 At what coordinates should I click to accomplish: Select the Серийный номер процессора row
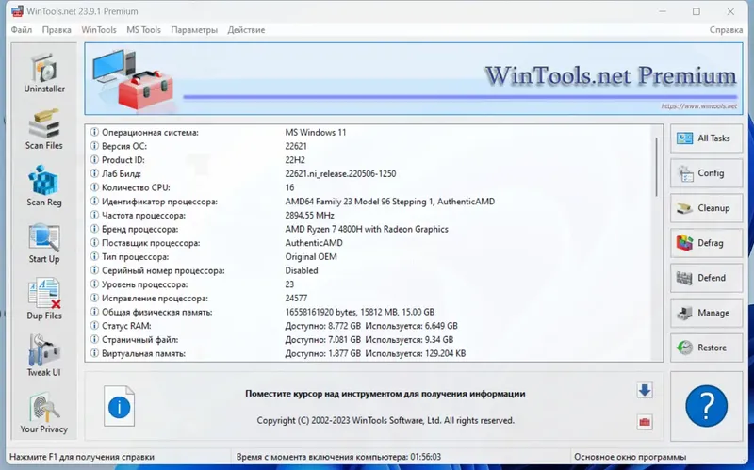tap(369, 270)
